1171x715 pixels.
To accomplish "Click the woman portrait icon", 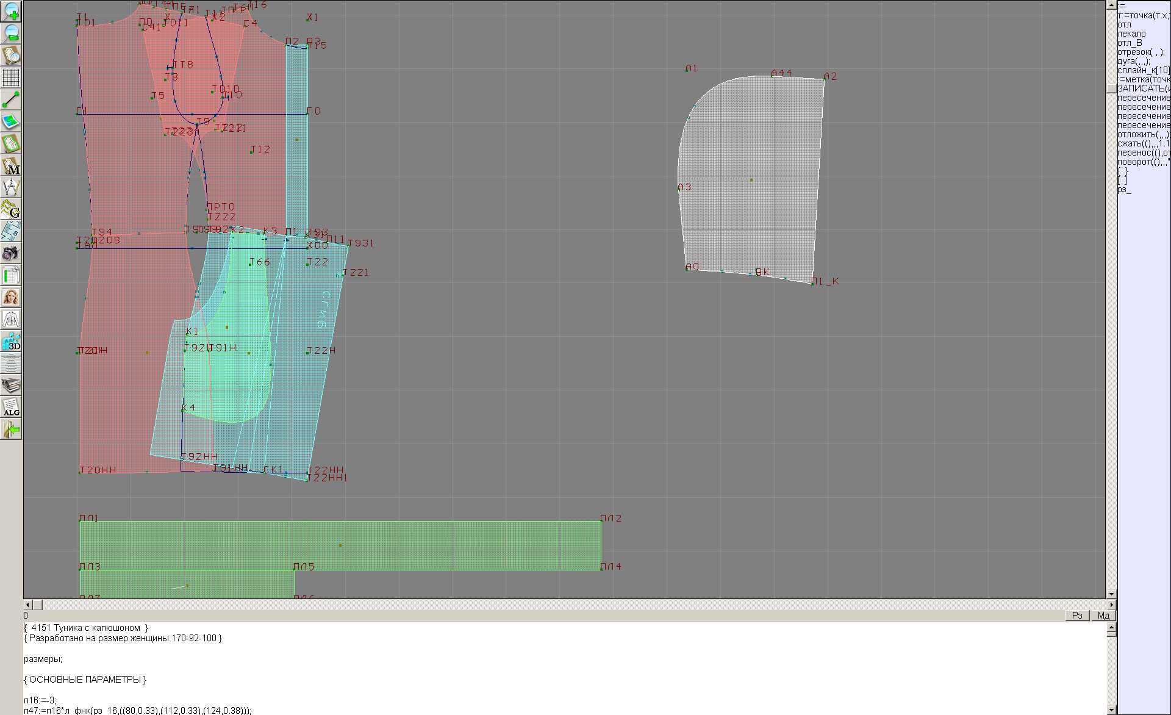I will coord(11,297).
